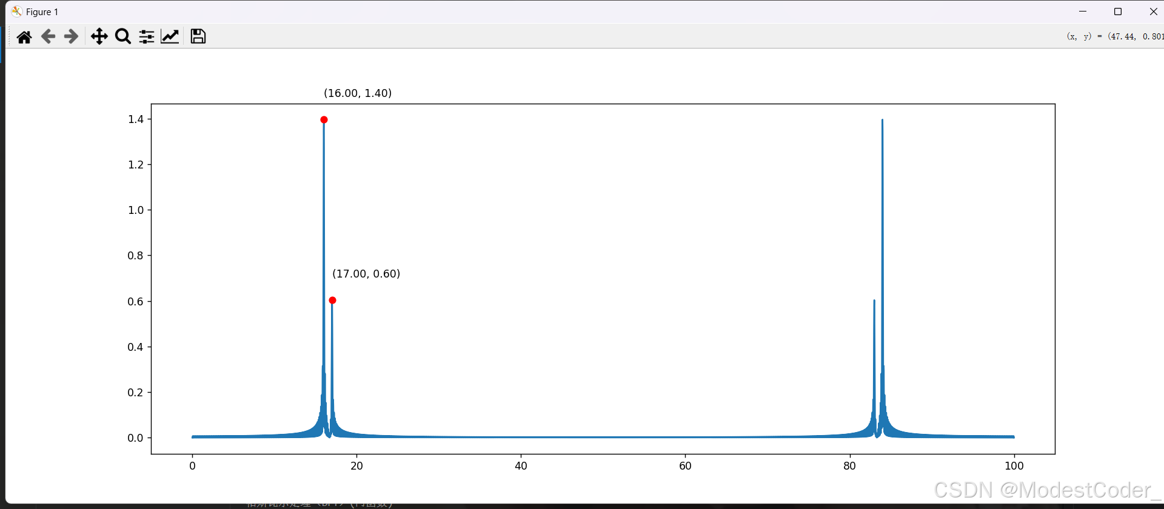
Task: Click the y-axis tick label 1.0
Action: point(136,210)
